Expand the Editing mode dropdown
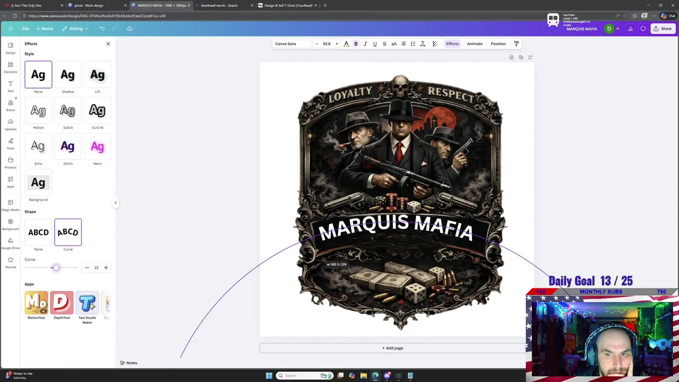 coord(76,29)
